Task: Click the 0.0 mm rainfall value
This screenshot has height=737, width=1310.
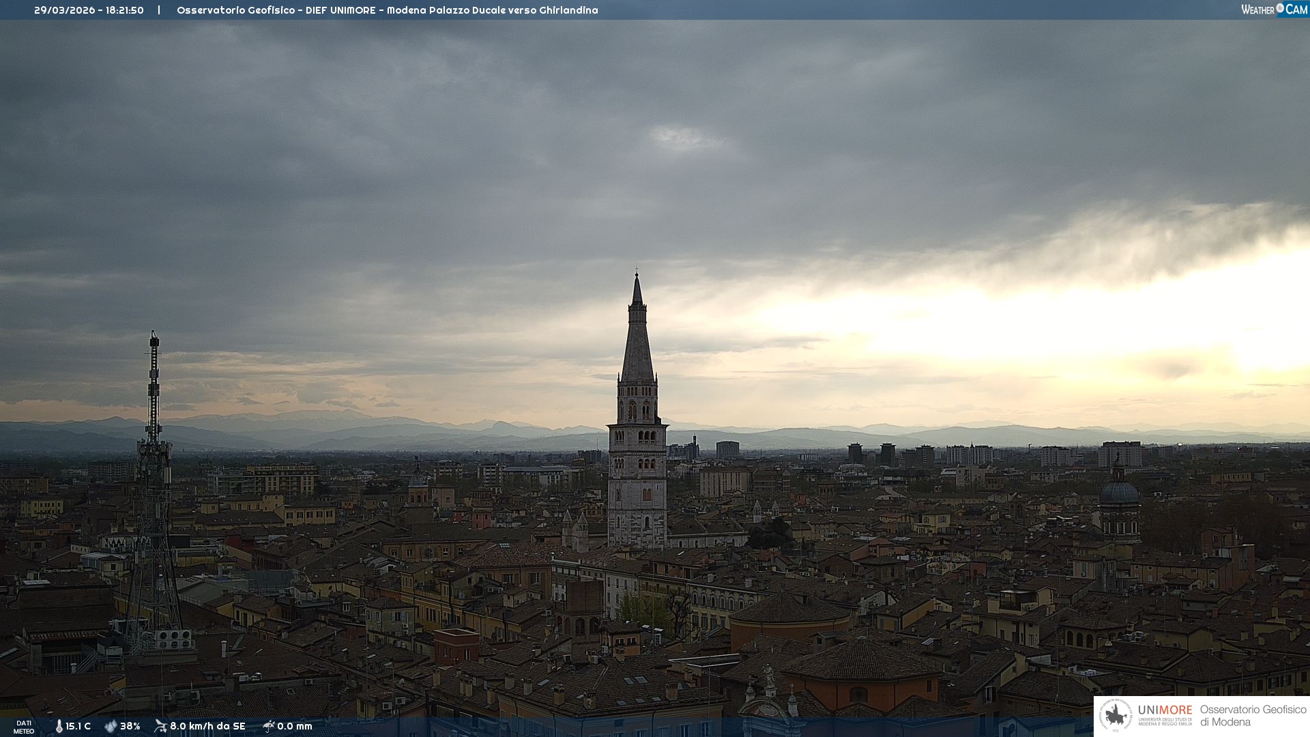Action: pyautogui.click(x=294, y=727)
